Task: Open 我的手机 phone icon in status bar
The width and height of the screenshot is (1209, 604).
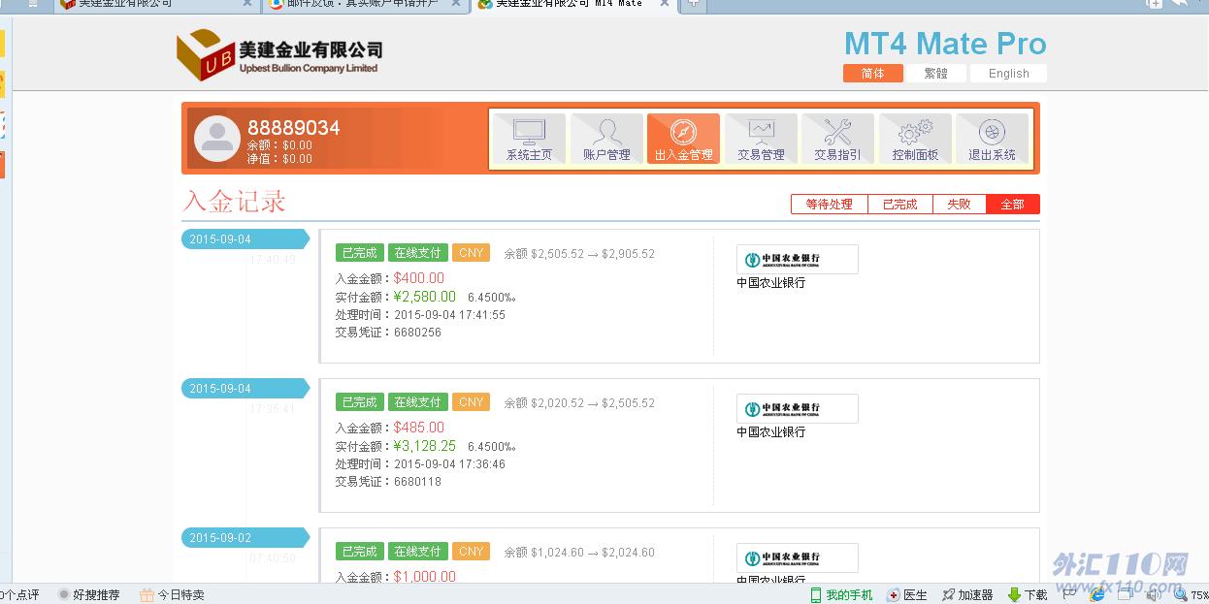Action: click(x=841, y=594)
